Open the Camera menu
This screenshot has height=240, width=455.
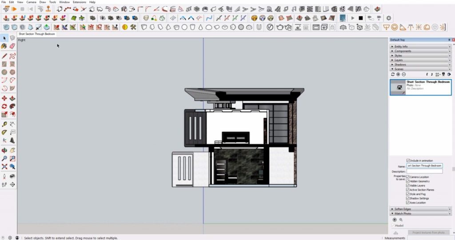point(32,2)
